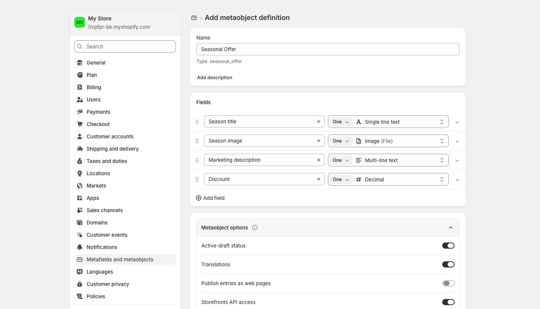540x309 pixels.
Task: Turn off the Active-draft status toggle
Action: (448, 246)
